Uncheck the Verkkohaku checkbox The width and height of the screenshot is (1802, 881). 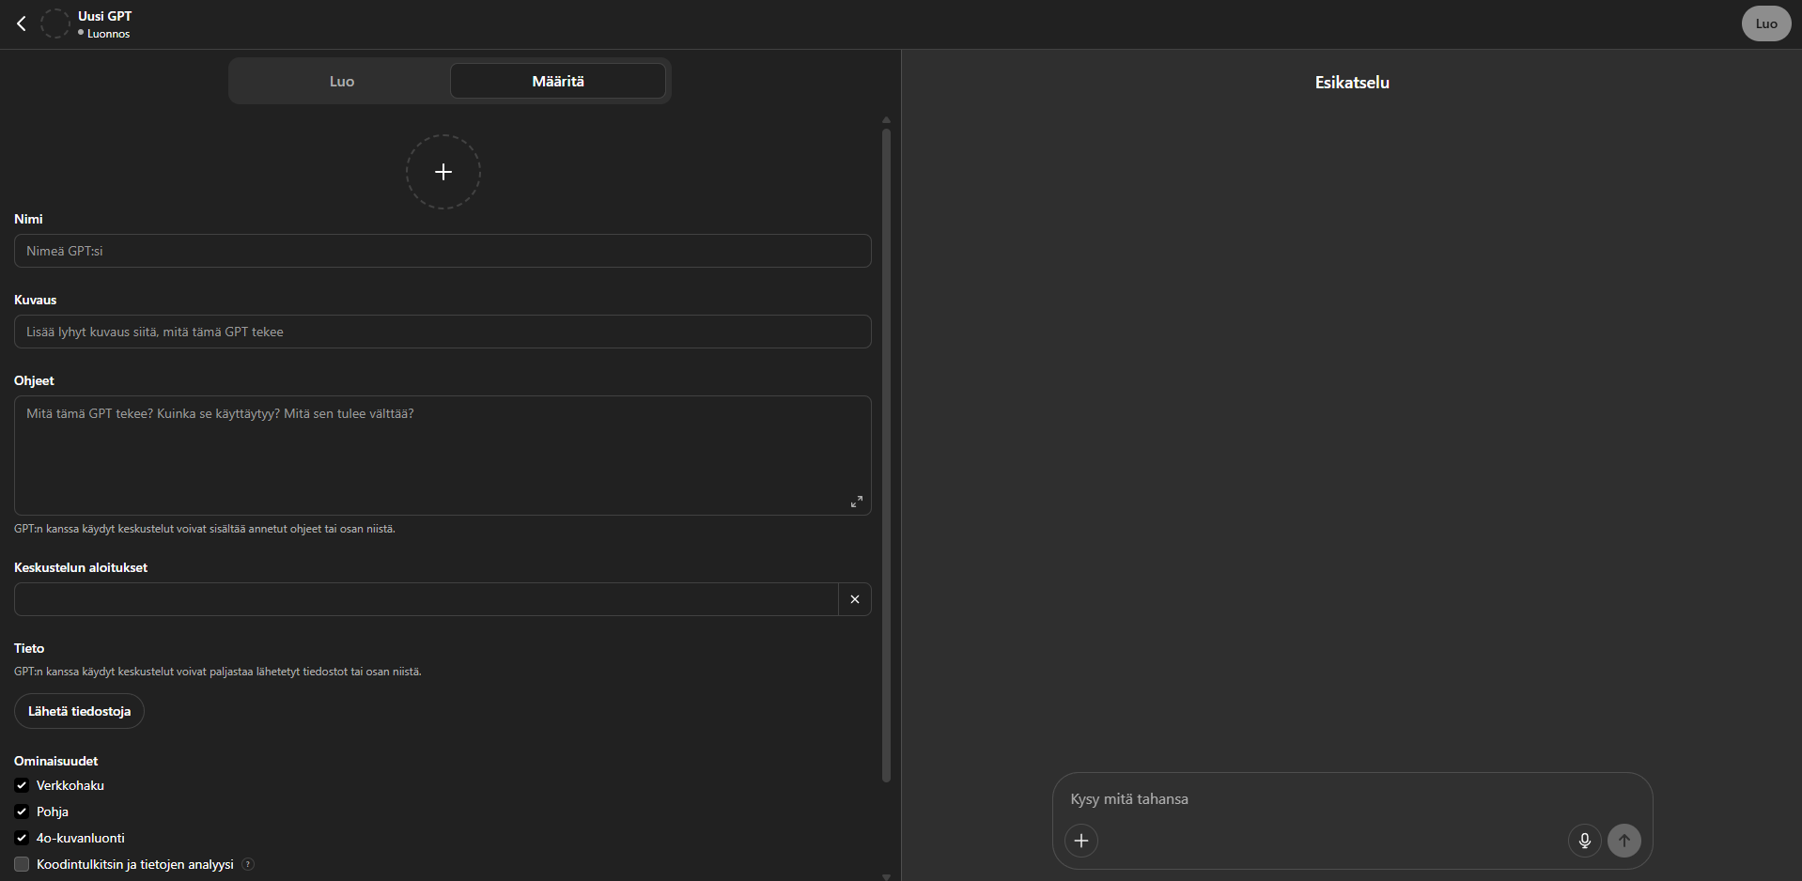tap(22, 785)
